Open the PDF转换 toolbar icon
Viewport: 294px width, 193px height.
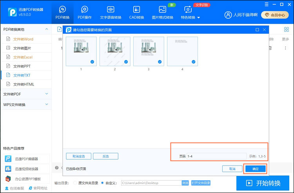[62, 9]
